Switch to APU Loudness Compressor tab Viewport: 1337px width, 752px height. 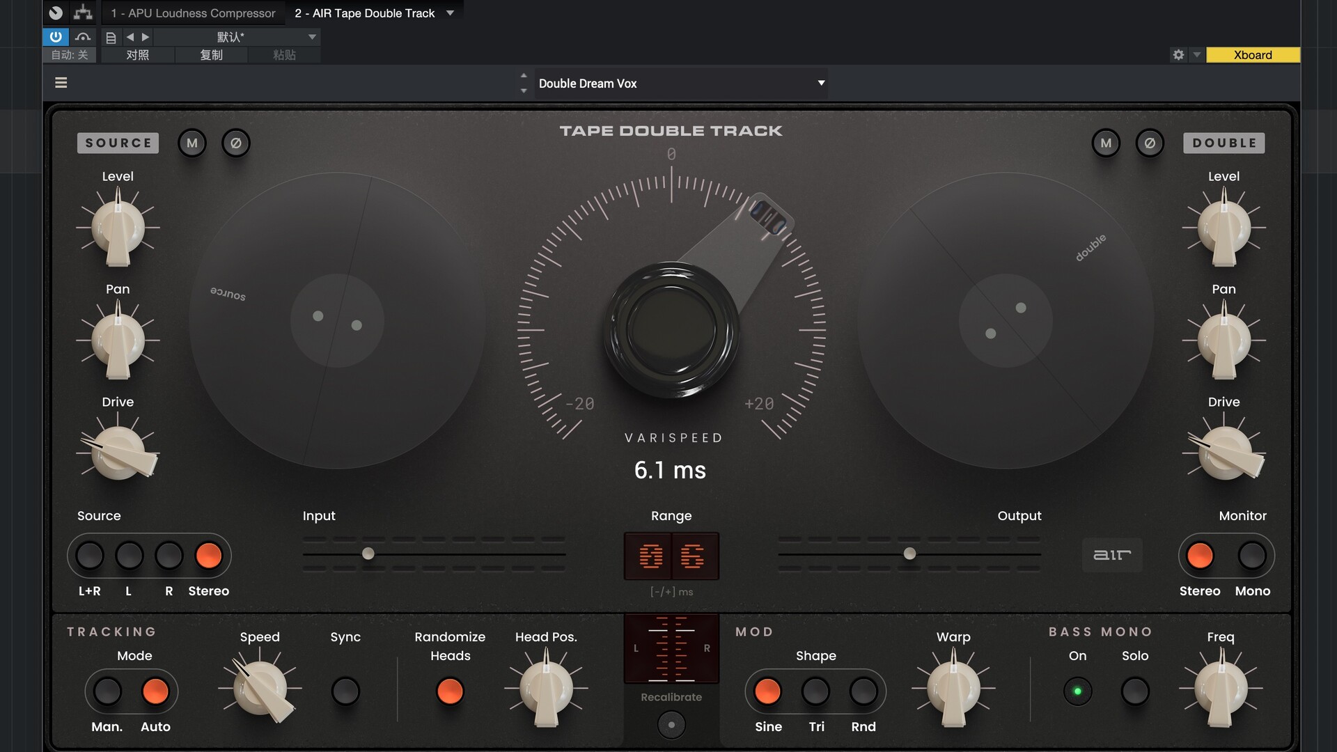[193, 13]
